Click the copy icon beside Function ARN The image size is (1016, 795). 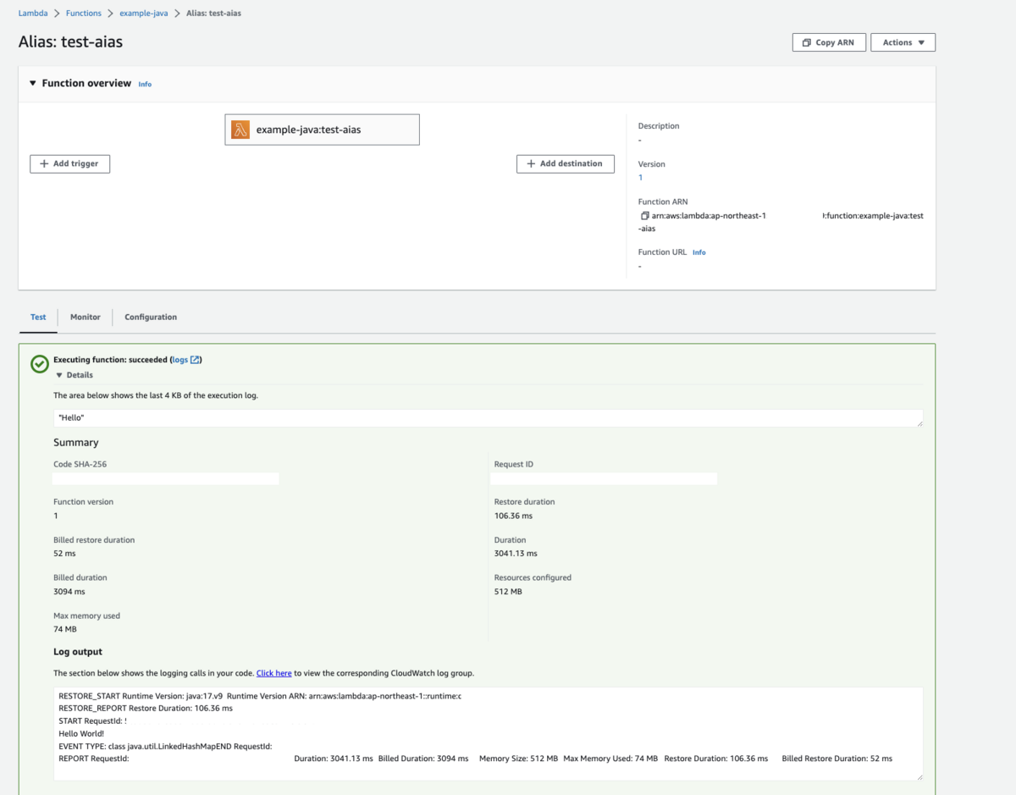pyautogui.click(x=644, y=216)
